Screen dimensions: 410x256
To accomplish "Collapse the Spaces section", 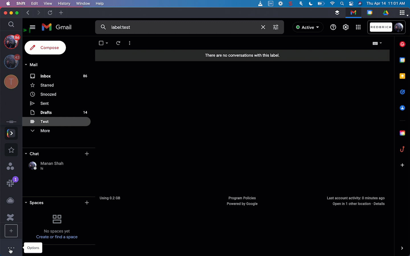I will click(x=26, y=203).
